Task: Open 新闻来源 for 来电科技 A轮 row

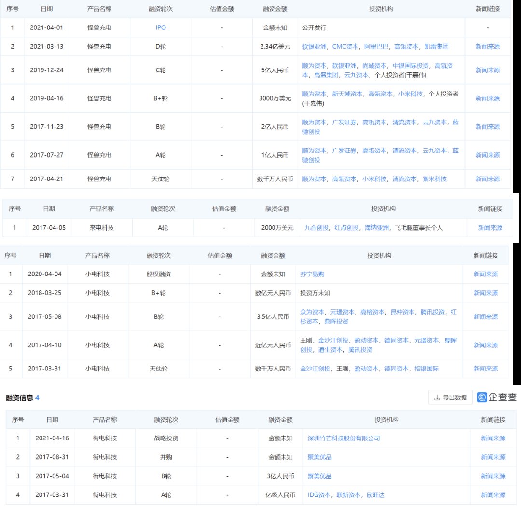Action: [x=490, y=228]
